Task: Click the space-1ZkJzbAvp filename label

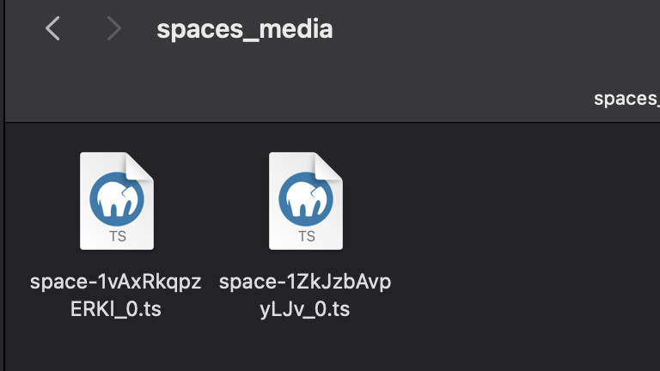Action: [x=305, y=282]
